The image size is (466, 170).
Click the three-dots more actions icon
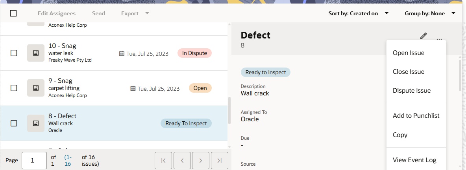click(439, 38)
